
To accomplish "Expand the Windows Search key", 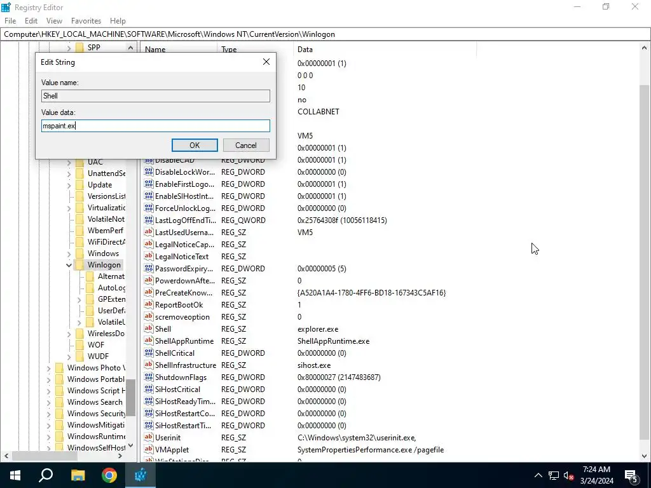I will (48, 402).
